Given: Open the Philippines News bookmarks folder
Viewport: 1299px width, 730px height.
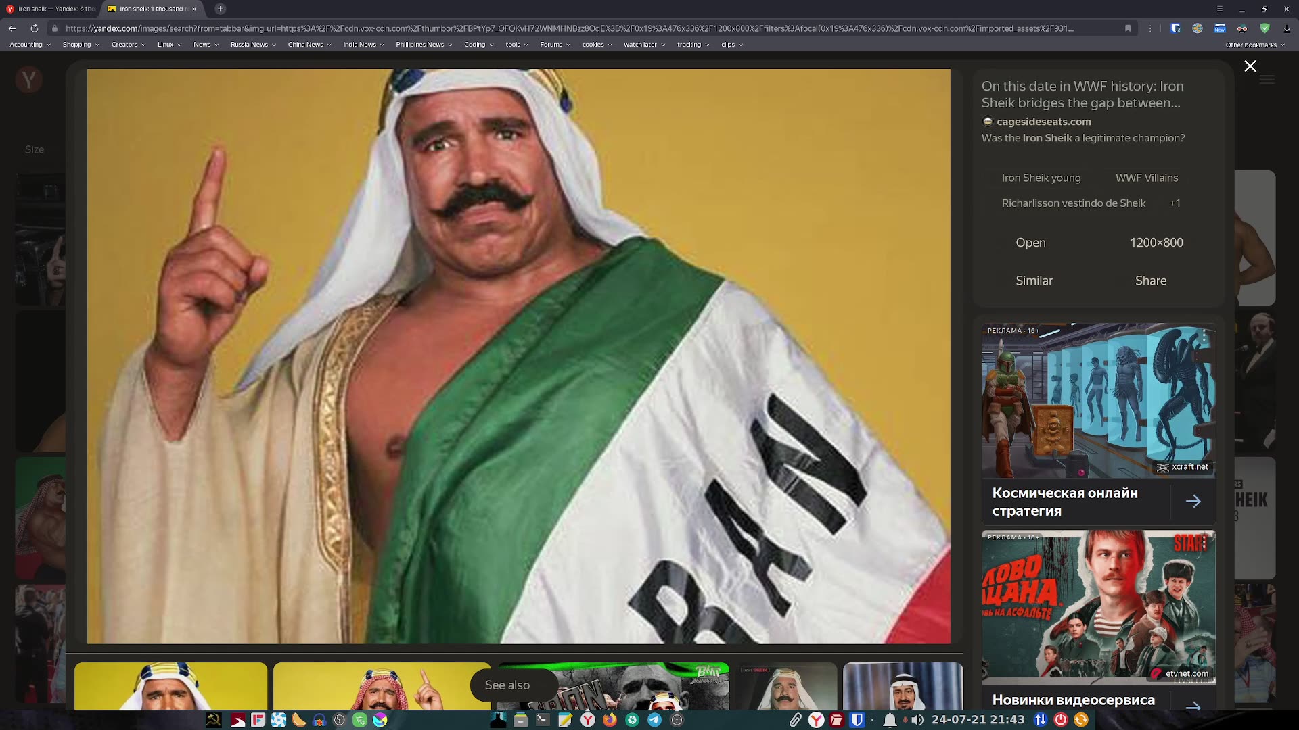Looking at the screenshot, I should pyautogui.click(x=424, y=45).
